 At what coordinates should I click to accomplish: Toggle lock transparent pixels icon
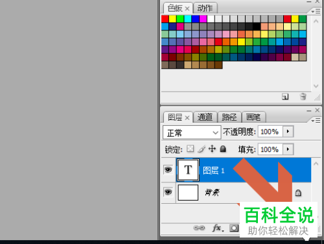coord(191,149)
